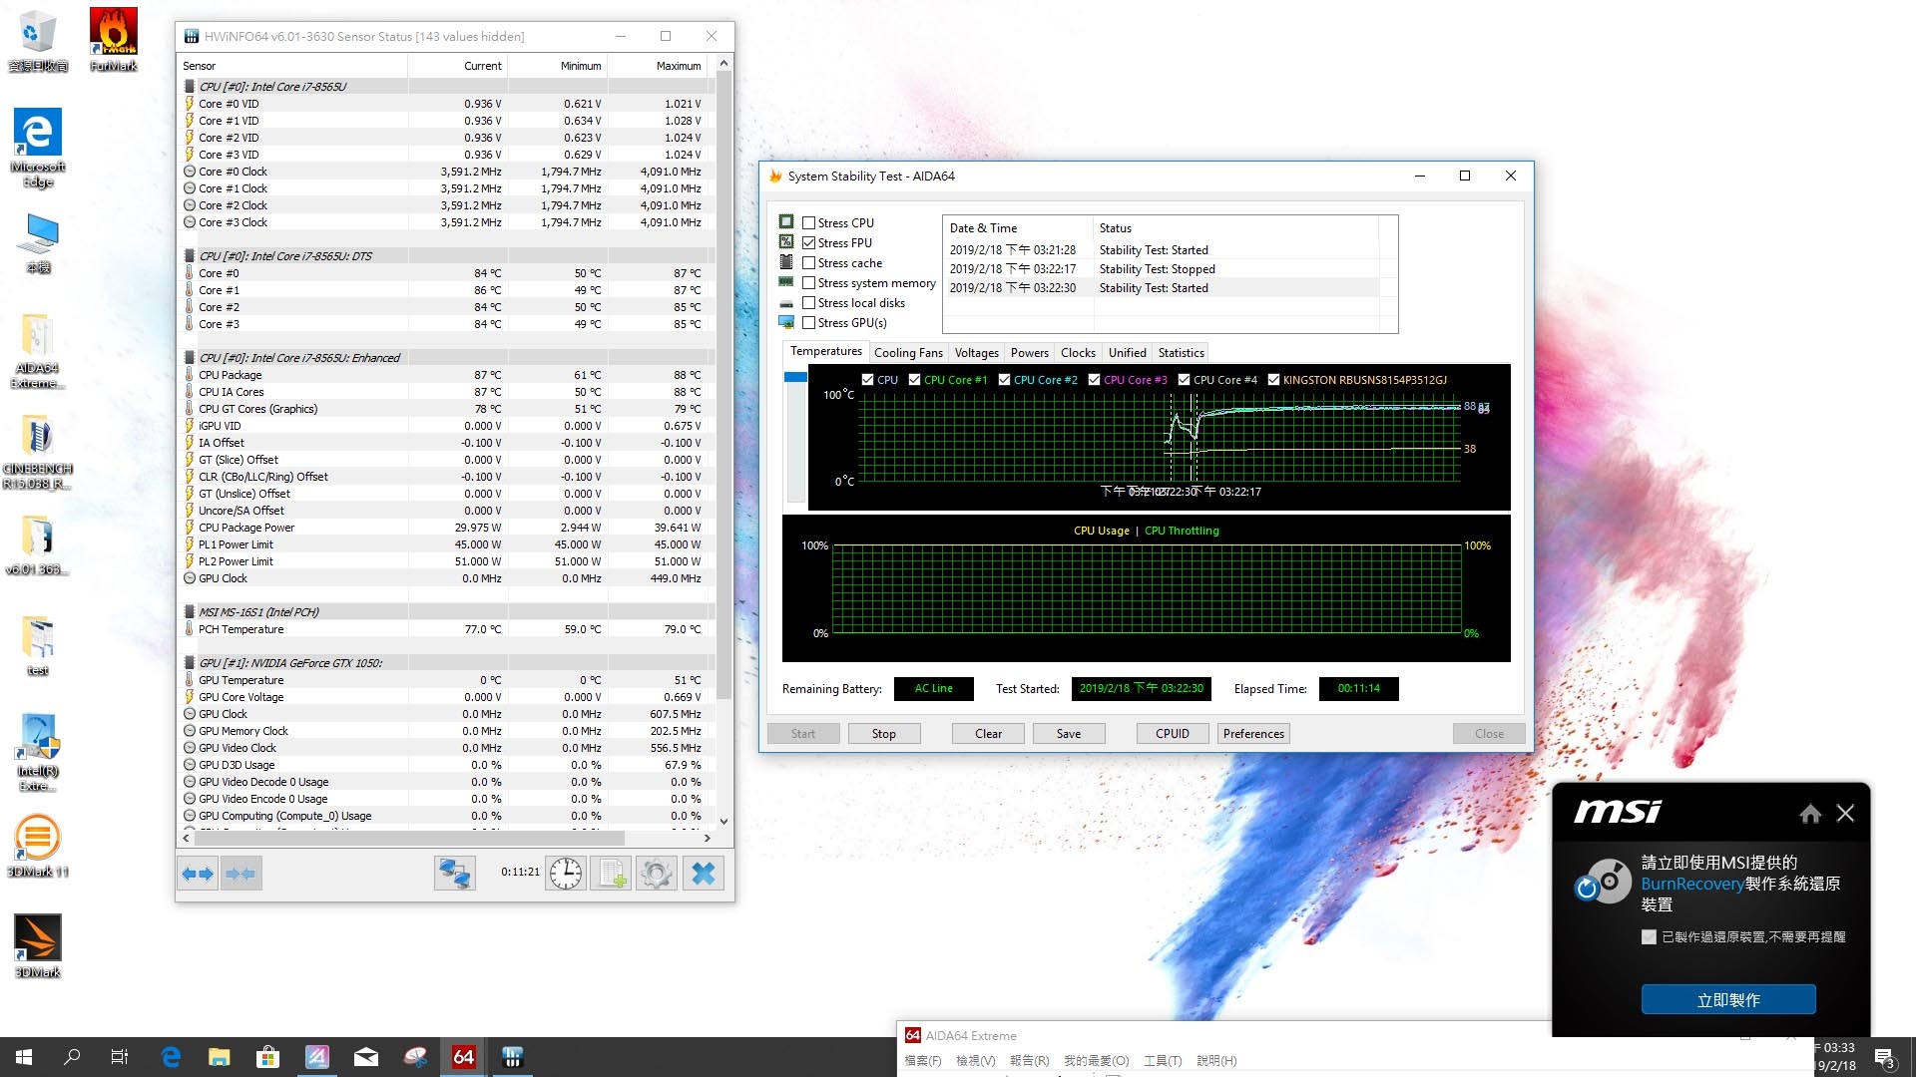Open Task View on taskbar

[x=120, y=1057]
